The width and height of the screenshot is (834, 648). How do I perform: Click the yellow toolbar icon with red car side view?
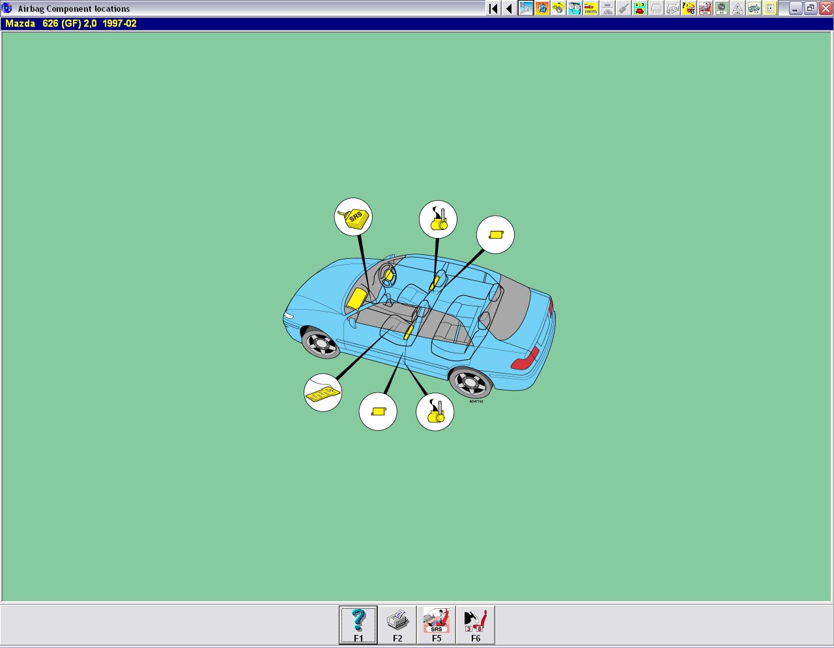click(x=591, y=8)
